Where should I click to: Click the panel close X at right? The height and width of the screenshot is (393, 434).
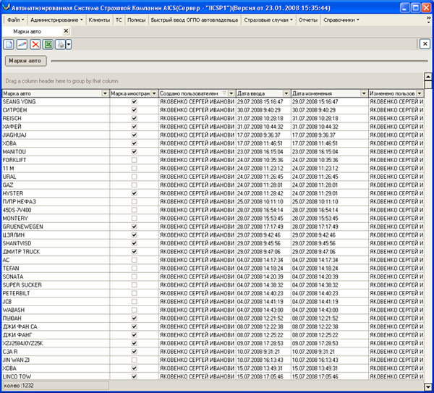(x=425, y=44)
